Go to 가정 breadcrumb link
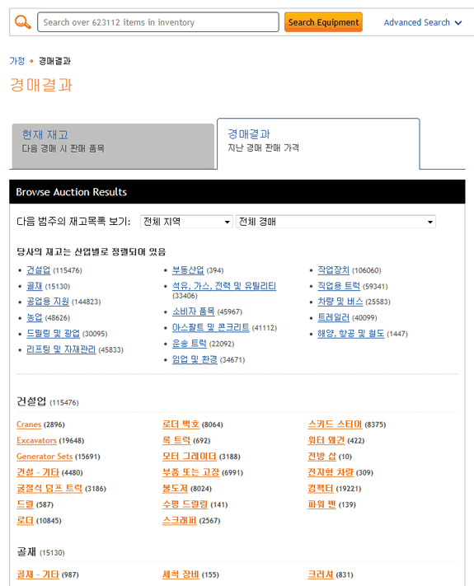Screen dimensions: 474x586 point(16,61)
